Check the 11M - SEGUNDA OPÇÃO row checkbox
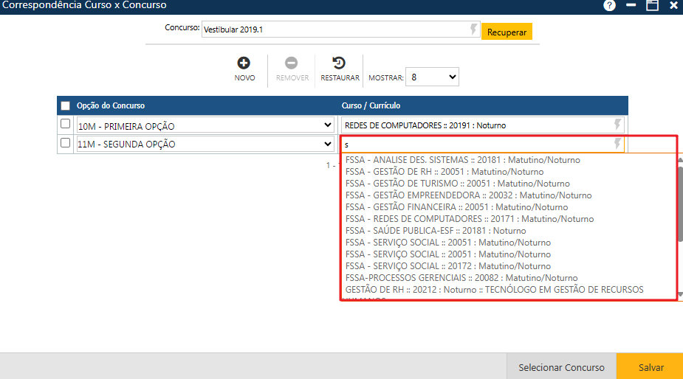The height and width of the screenshot is (379, 683). 65,143
